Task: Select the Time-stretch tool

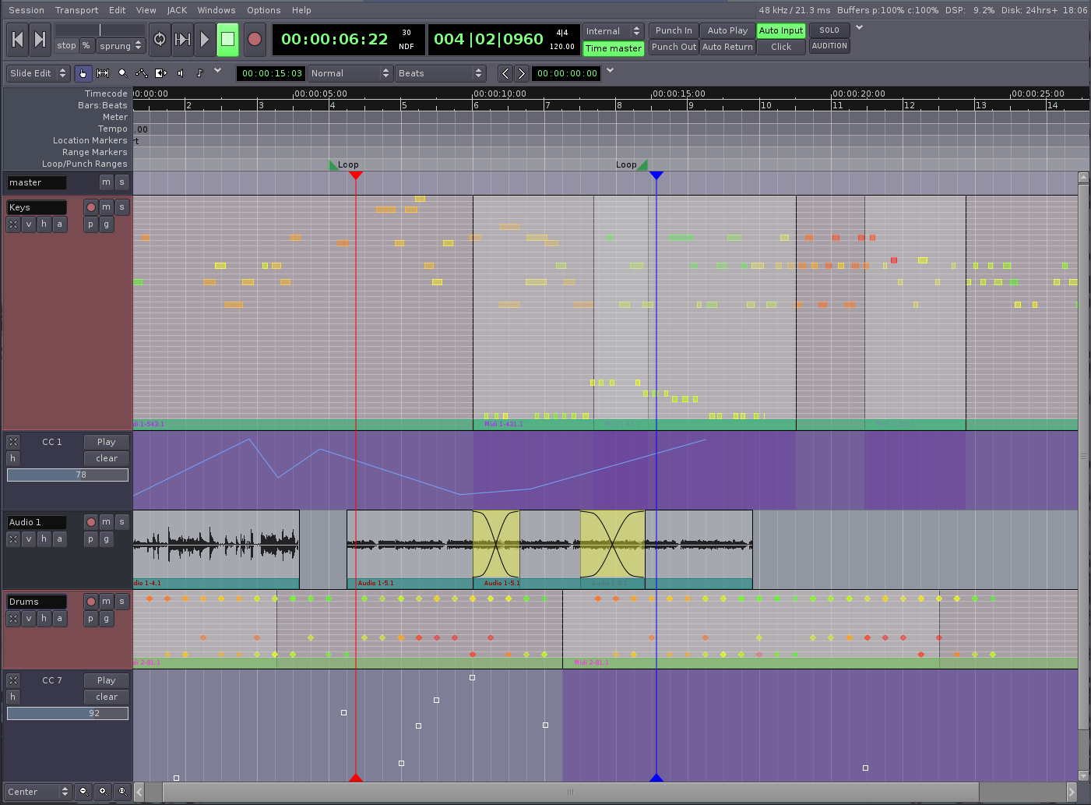Action: (x=161, y=73)
